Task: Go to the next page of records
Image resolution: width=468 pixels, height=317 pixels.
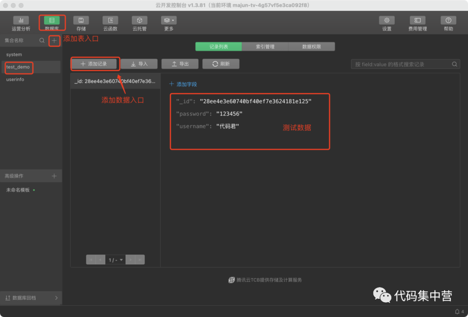Action: (x=130, y=260)
